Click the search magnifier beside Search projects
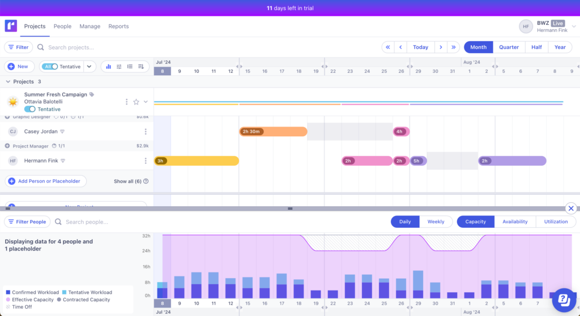The width and height of the screenshot is (580, 316). [x=41, y=47]
